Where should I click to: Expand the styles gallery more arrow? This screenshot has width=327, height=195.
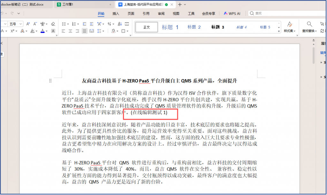pos(278,31)
